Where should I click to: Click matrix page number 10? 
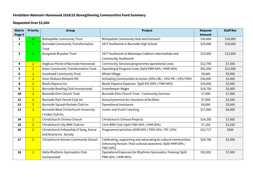pos(19,94)
